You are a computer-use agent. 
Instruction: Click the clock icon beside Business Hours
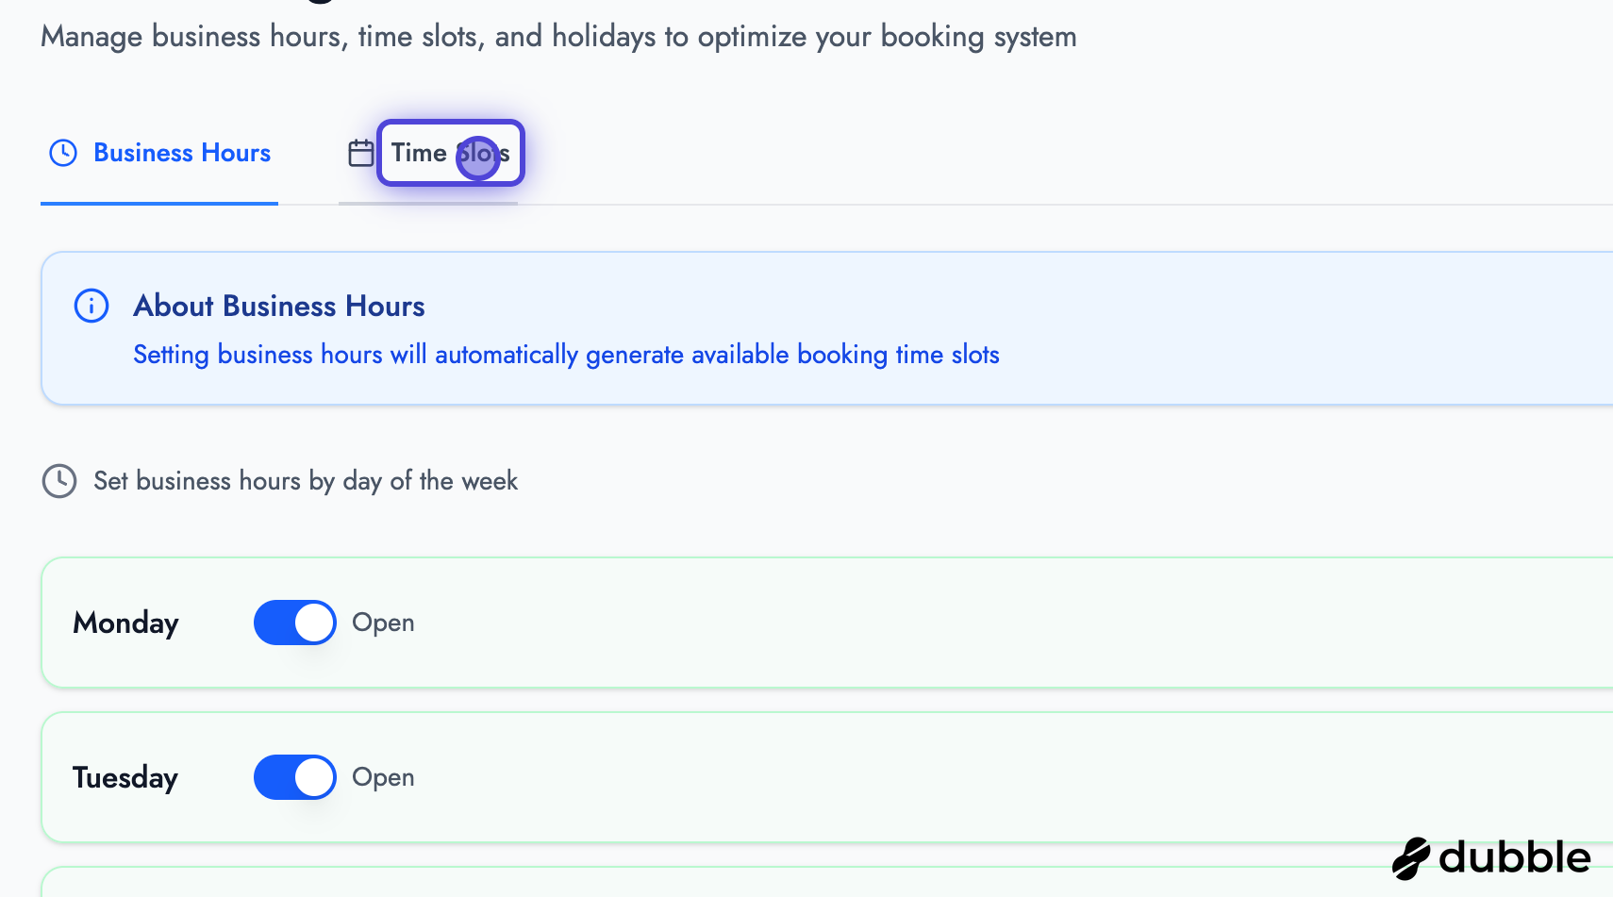[x=62, y=152]
